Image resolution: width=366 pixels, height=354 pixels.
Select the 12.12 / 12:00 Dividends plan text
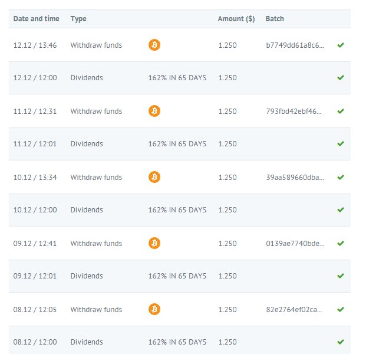coord(177,78)
